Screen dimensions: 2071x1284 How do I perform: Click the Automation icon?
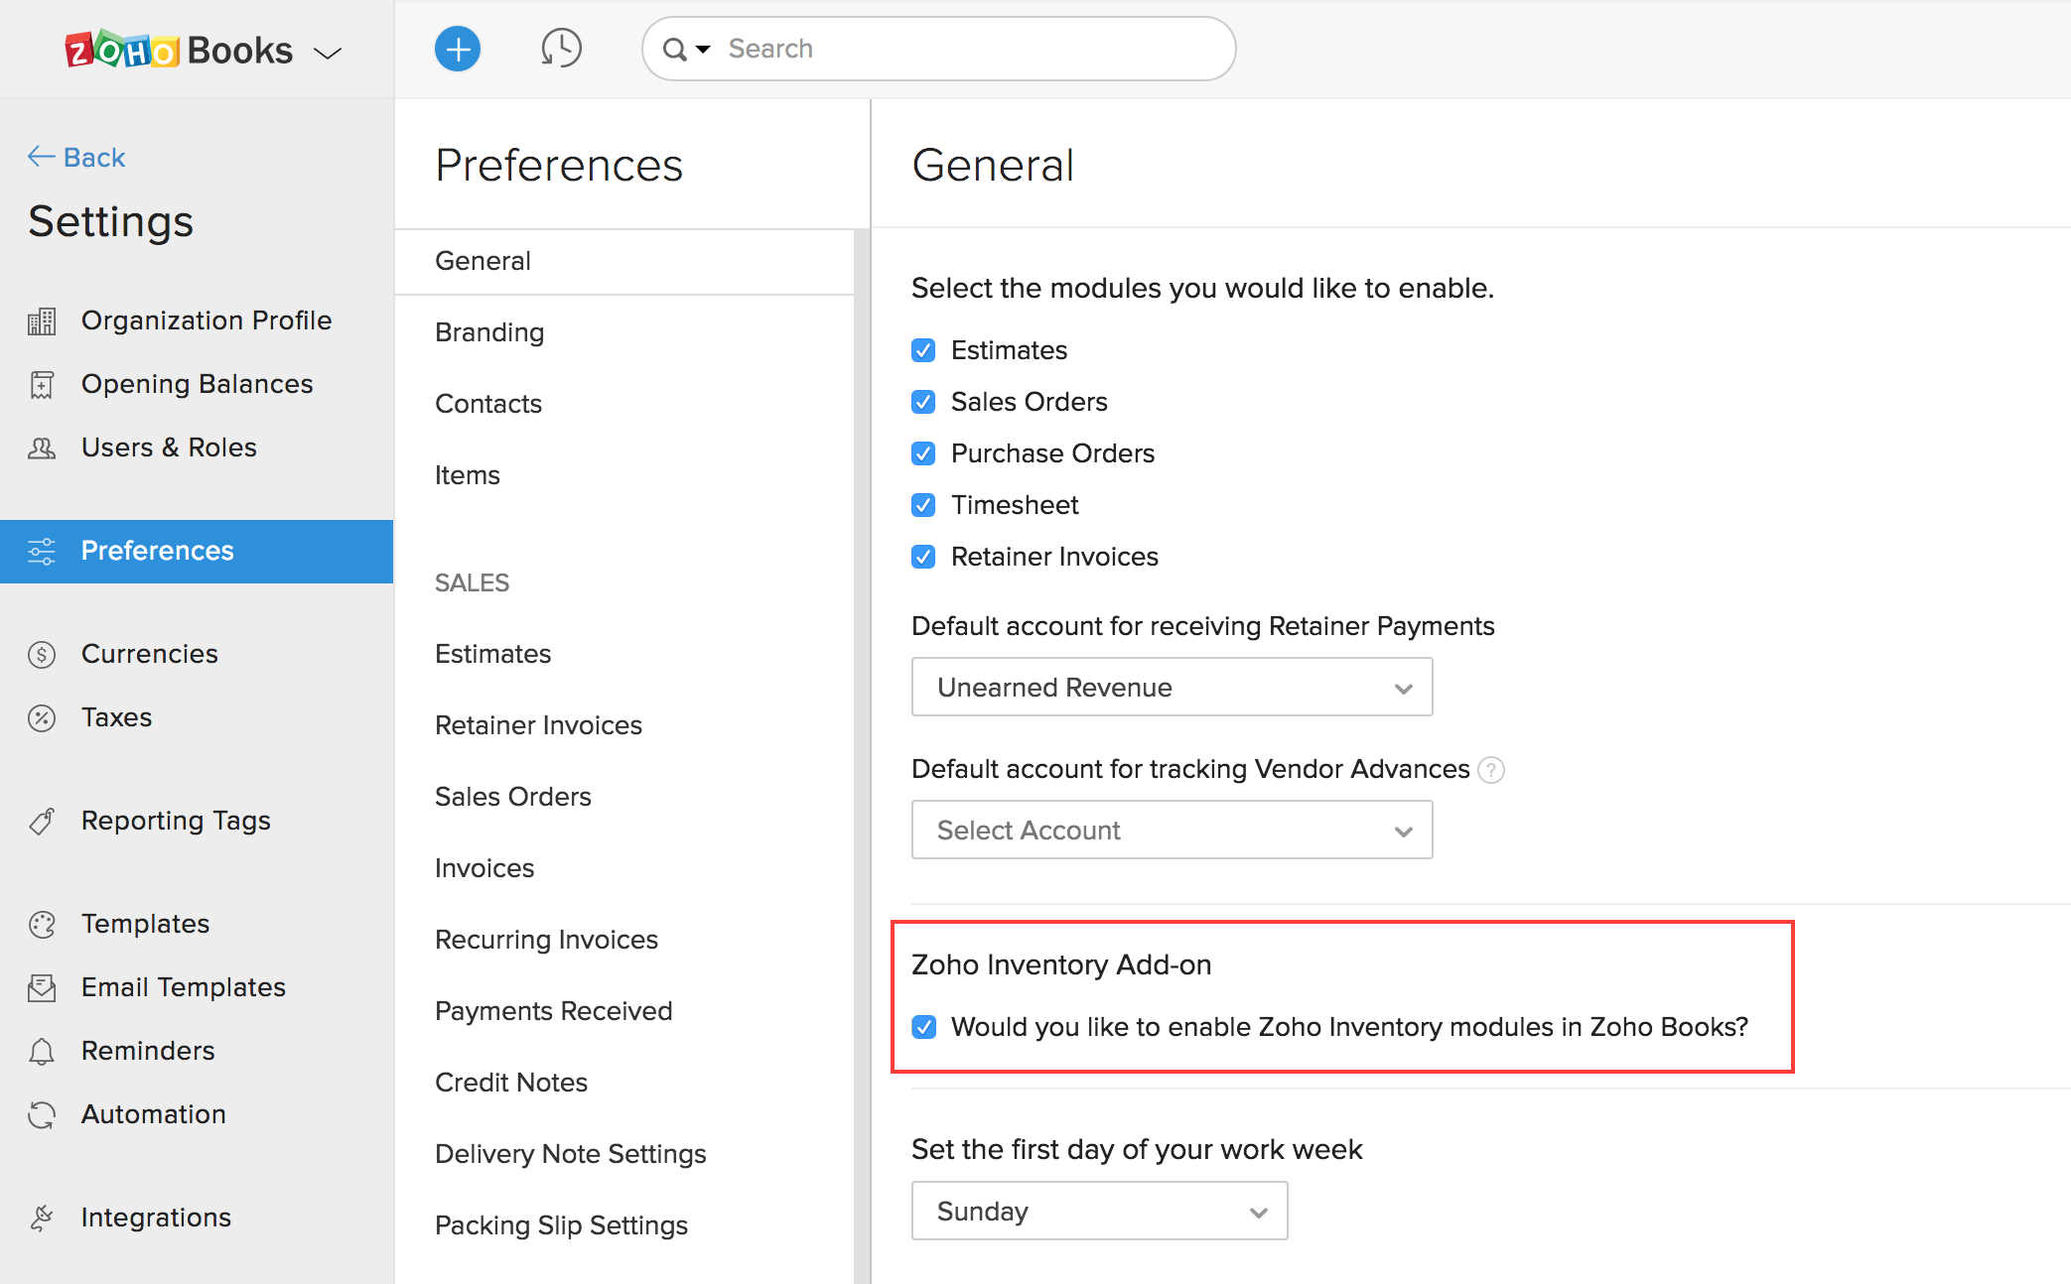point(42,1112)
